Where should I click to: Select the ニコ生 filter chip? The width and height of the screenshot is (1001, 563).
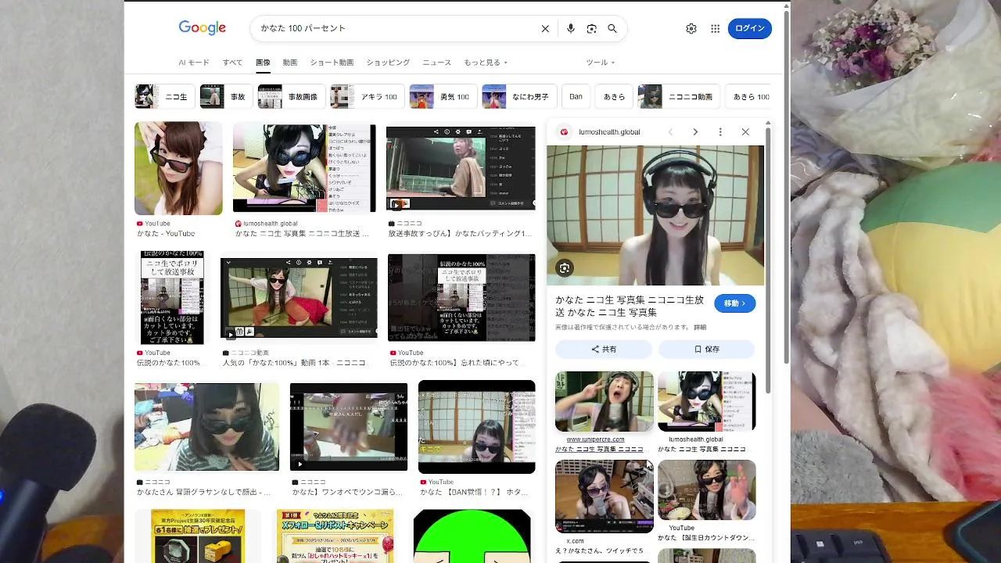[165, 96]
